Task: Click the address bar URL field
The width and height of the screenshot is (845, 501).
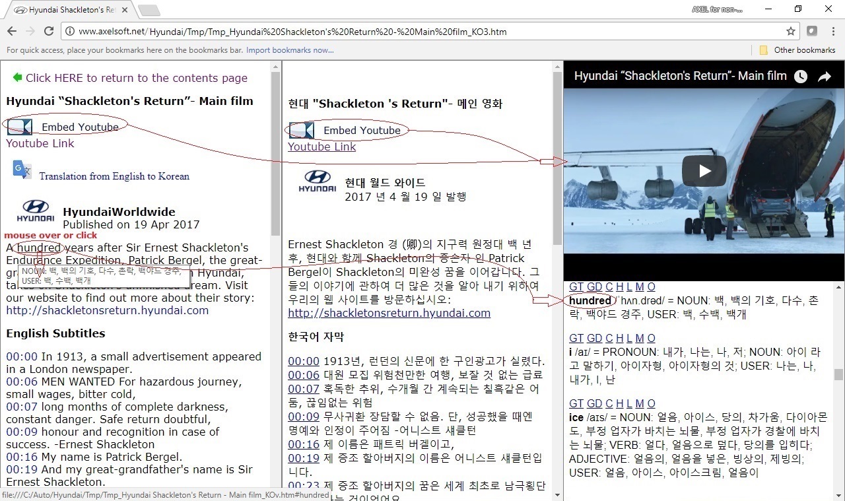Action: pos(429,31)
